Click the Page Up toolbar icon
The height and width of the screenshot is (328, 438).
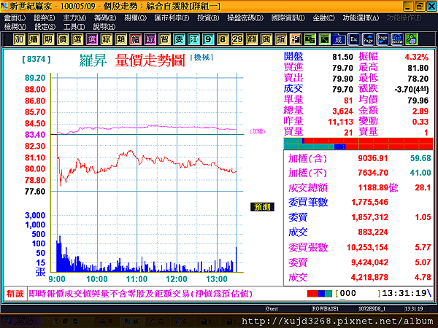coord(368,39)
